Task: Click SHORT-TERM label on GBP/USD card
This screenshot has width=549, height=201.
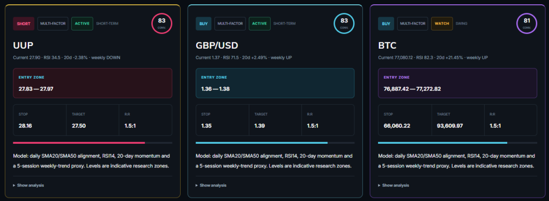Action: coord(284,24)
